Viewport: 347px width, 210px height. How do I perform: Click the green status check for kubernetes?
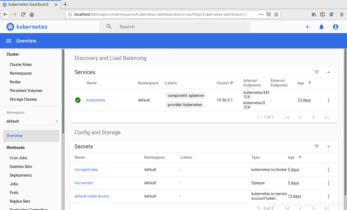coord(78,100)
